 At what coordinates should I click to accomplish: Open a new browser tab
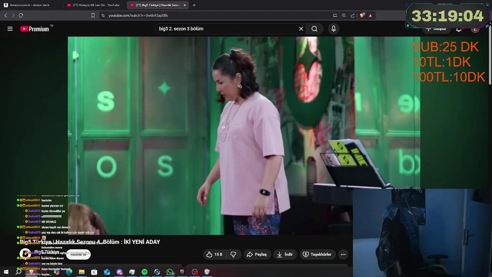(x=194, y=5)
